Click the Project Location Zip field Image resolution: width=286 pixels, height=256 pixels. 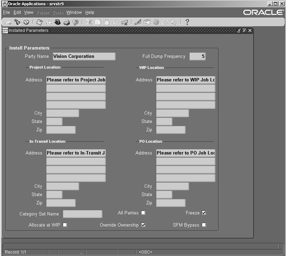tap(61, 130)
